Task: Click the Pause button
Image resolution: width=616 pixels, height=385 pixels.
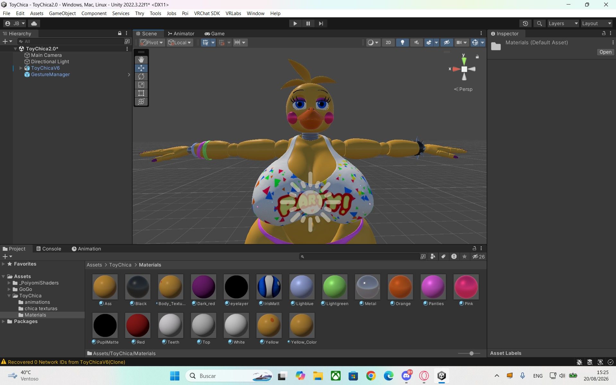Action: coord(308,23)
